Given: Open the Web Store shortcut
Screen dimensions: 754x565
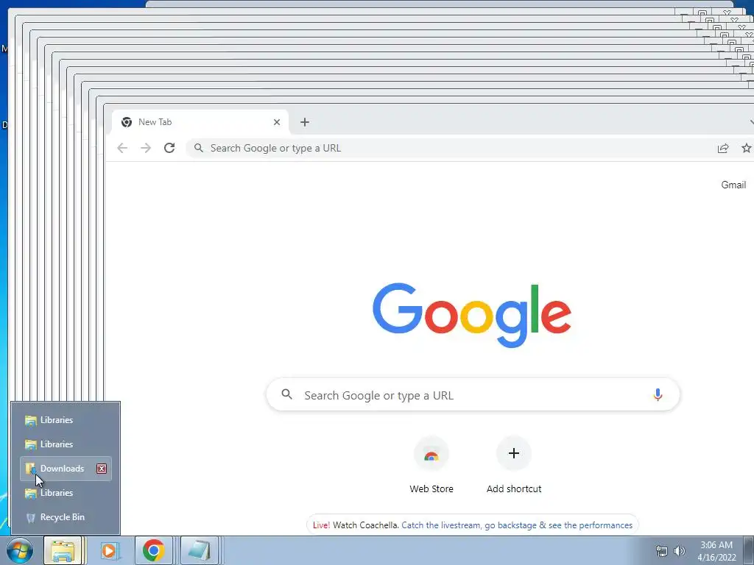Looking at the screenshot, I should 431,465.
